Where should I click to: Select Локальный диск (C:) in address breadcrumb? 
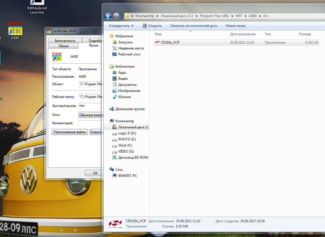click(177, 16)
